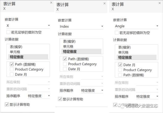Viewport: 163px width, 113px height.
Task: Close the middle table calculation dialog
Action: point(104,4)
